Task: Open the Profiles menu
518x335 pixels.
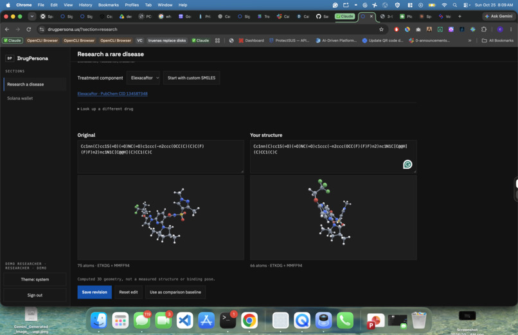Action: click(x=132, y=5)
